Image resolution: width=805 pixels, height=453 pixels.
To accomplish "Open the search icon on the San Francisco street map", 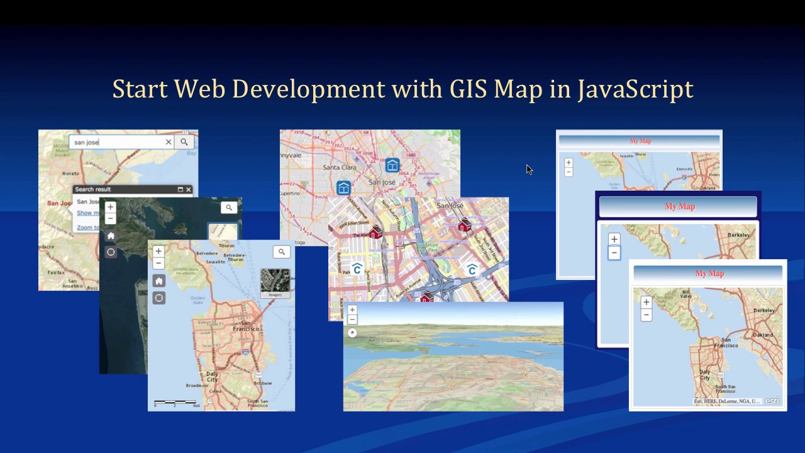I will (x=282, y=252).
